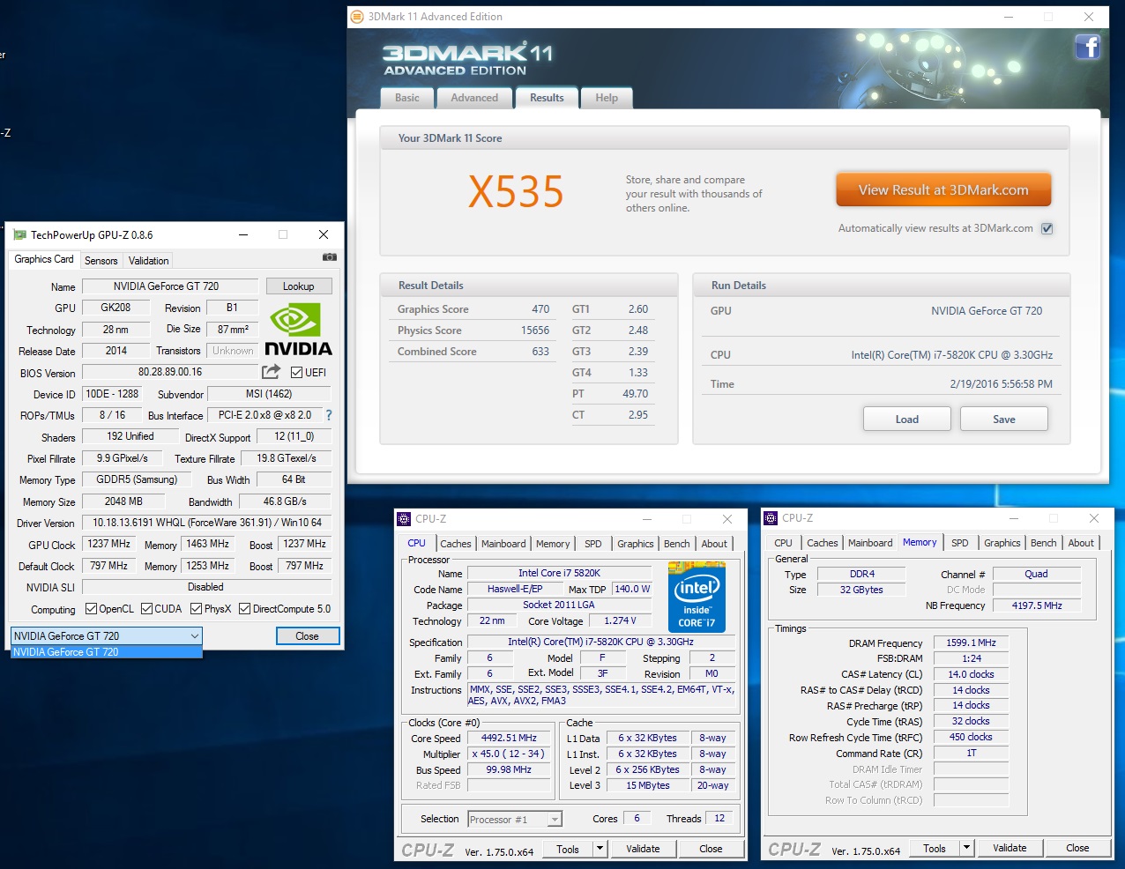The height and width of the screenshot is (869, 1125).
Task: Click the Bus Interface question mark
Action: click(x=329, y=415)
